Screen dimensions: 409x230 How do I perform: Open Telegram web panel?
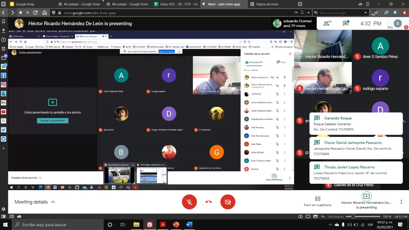point(4,139)
